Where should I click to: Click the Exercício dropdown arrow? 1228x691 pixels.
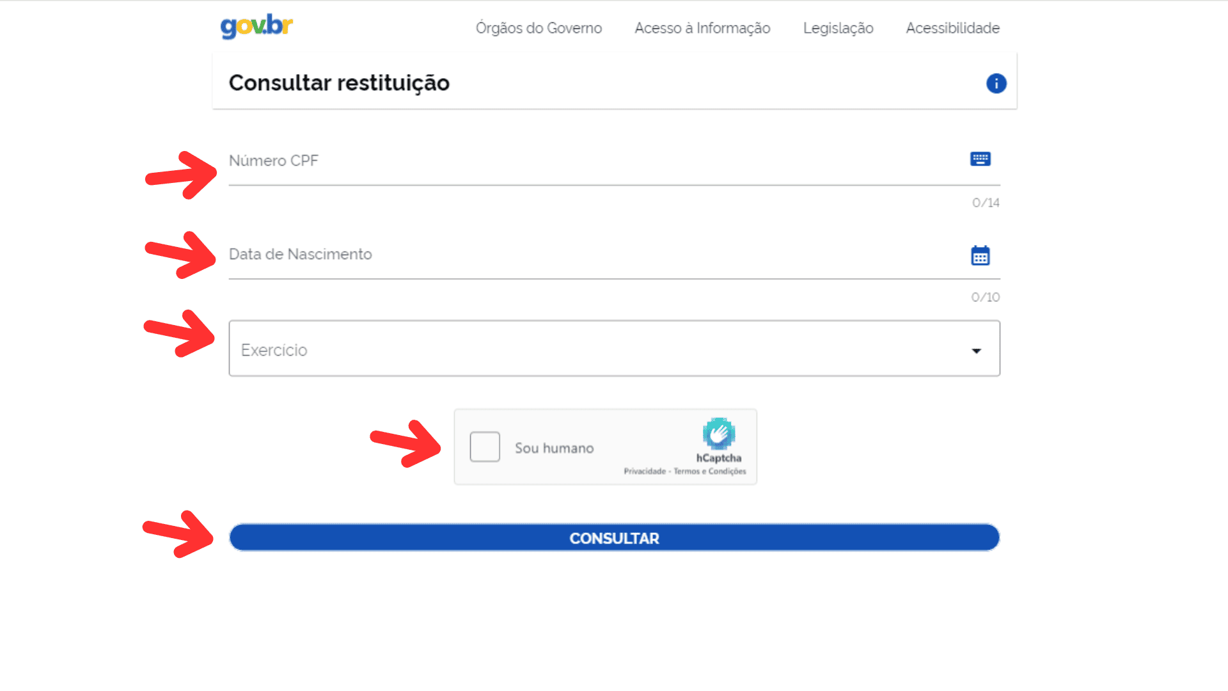point(976,351)
